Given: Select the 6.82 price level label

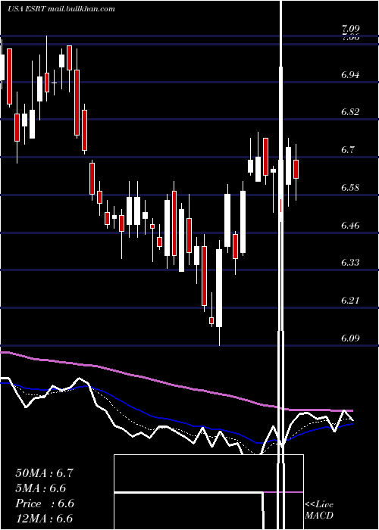Looking at the screenshot, I should click(350, 112).
